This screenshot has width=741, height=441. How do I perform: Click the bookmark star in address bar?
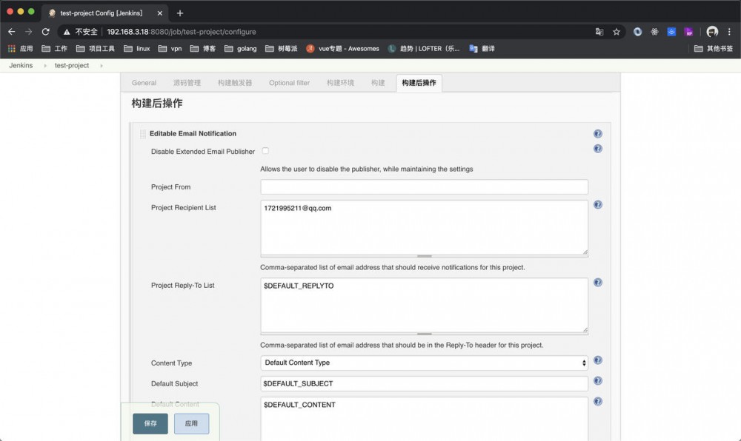(x=615, y=32)
